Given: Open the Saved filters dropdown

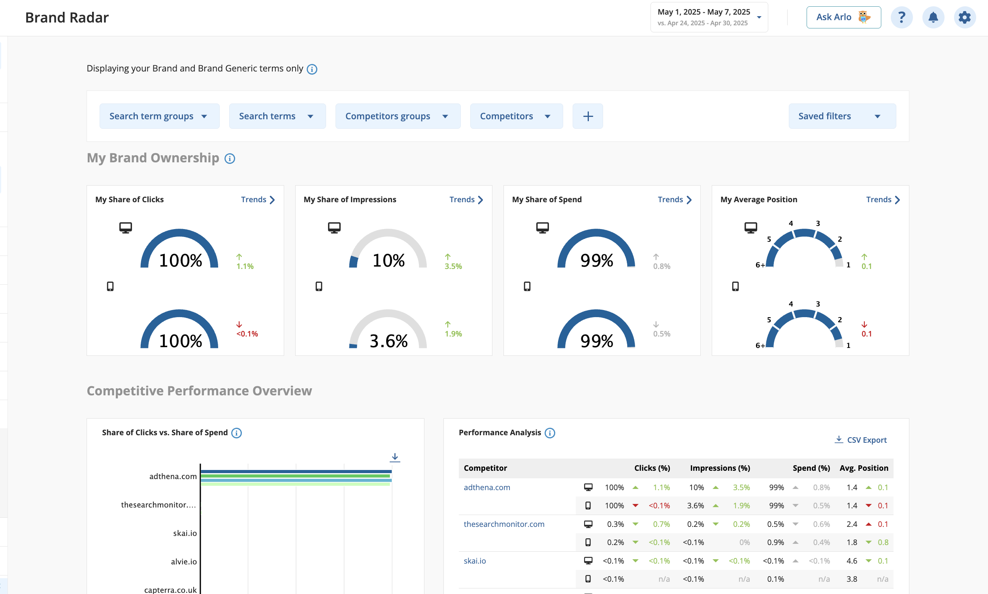Looking at the screenshot, I should click(x=842, y=116).
